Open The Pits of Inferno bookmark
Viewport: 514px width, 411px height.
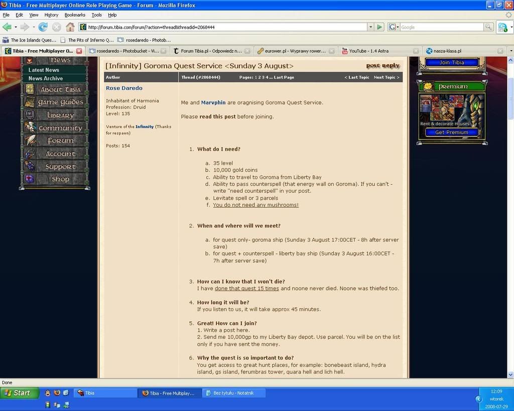[87, 40]
